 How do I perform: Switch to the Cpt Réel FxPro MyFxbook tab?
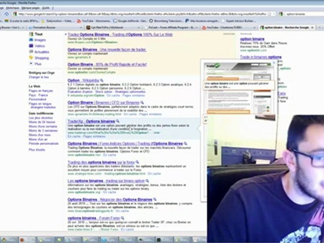pos(113,27)
